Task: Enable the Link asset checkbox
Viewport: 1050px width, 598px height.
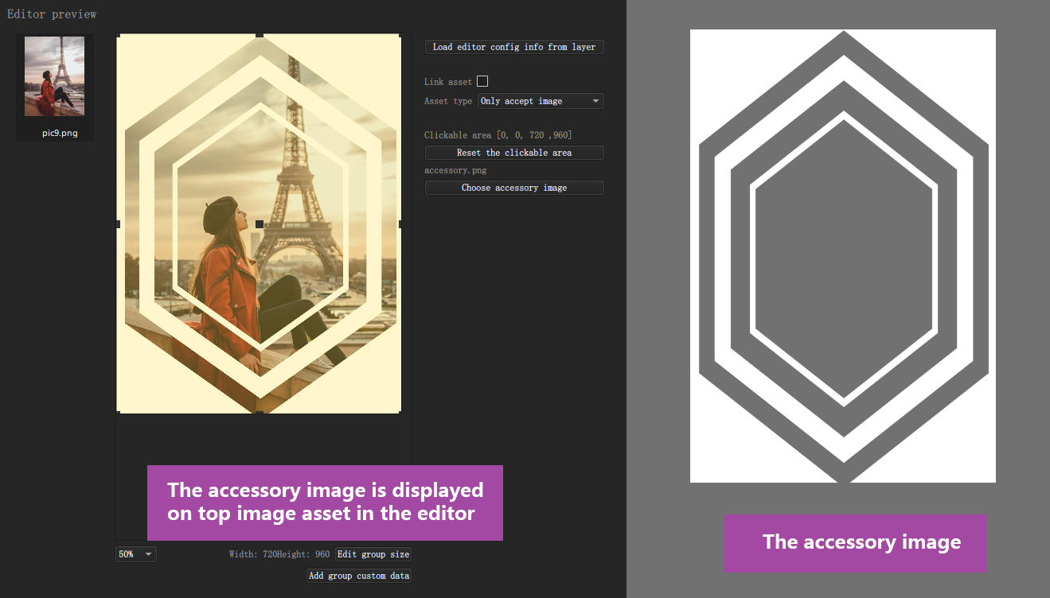Action: [482, 81]
